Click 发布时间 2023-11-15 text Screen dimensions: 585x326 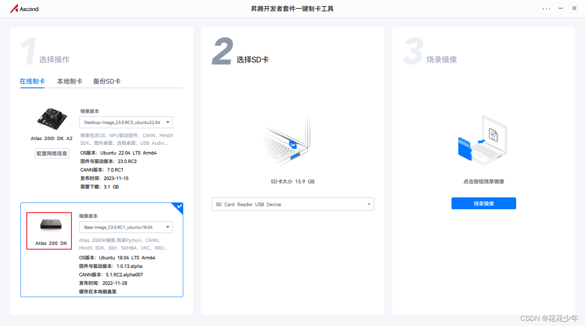104,178
